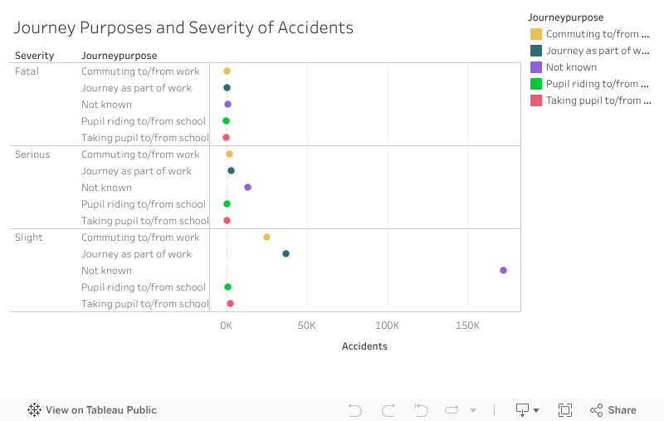Click the Slight Not known data point
This screenshot has width=664, height=421.
[503, 271]
